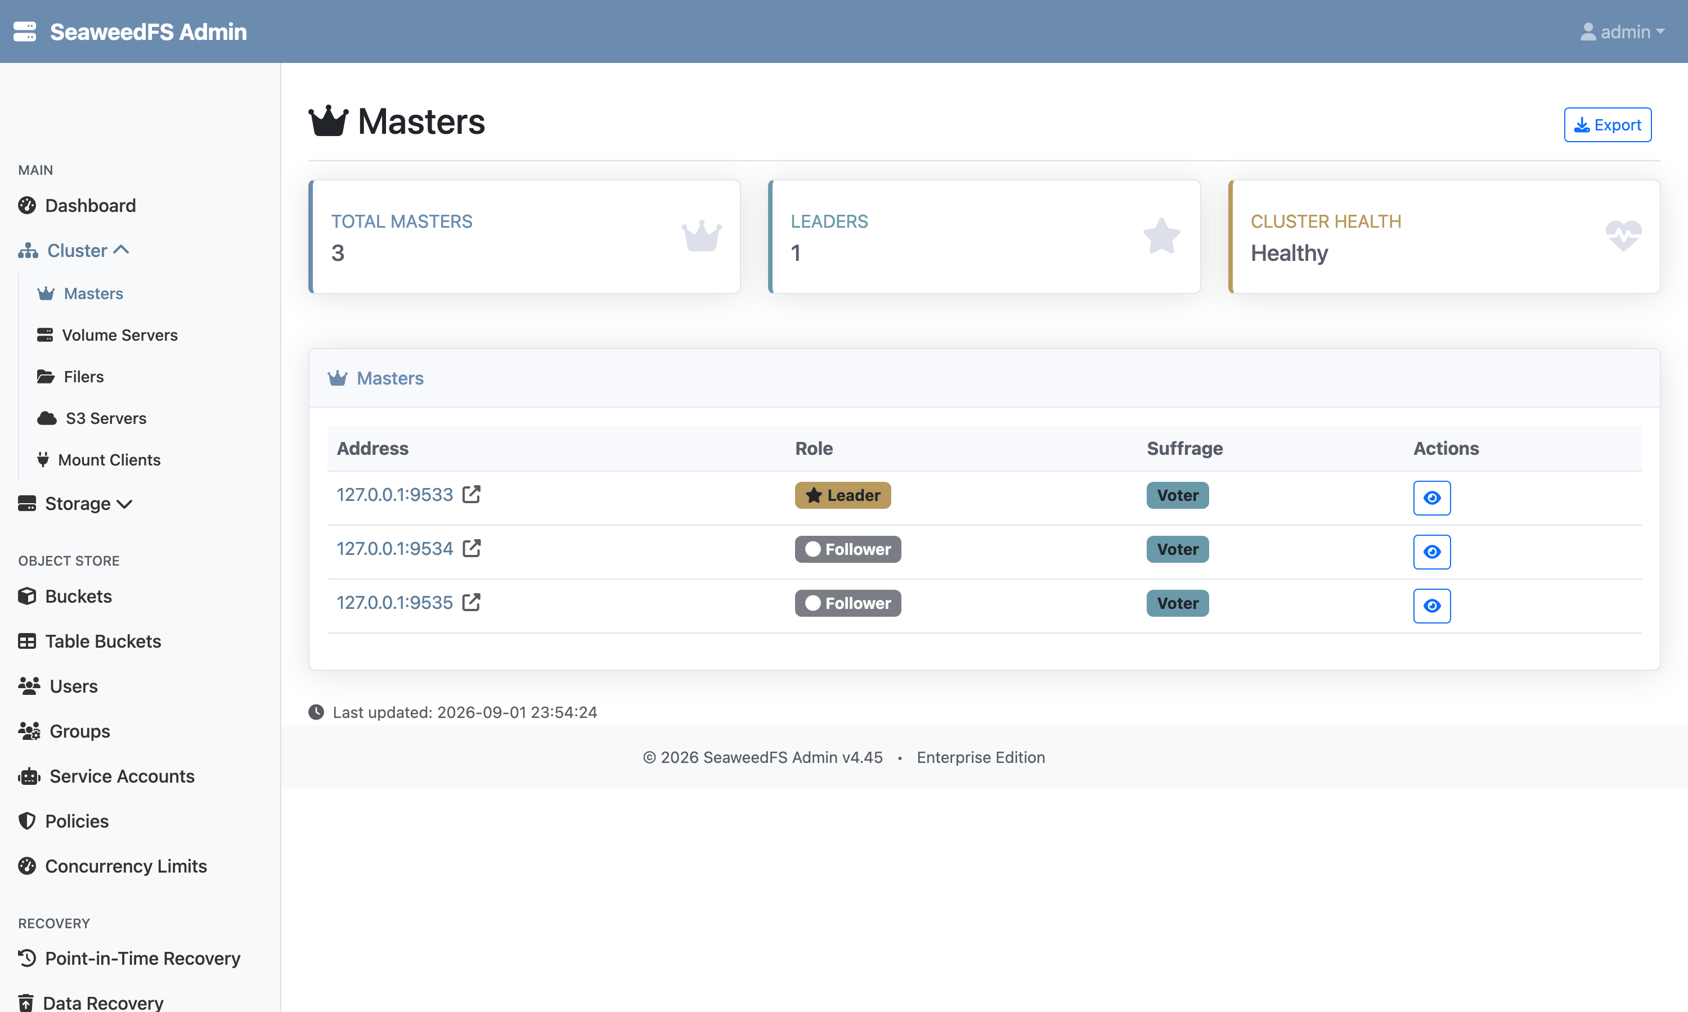Image resolution: width=1688 pixels, height=1012 pixels.
Task: Open master address 127.0.0.1:9533
Action: (x=394, y=494)
